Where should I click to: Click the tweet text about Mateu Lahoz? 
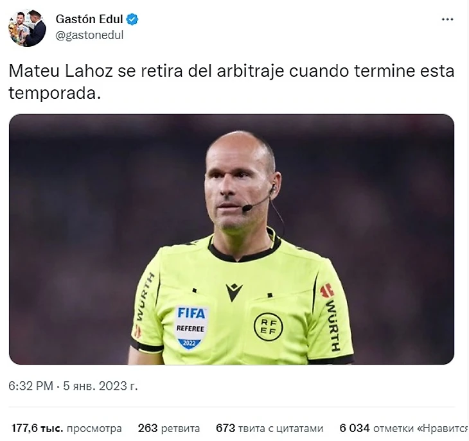click(231, 82)
